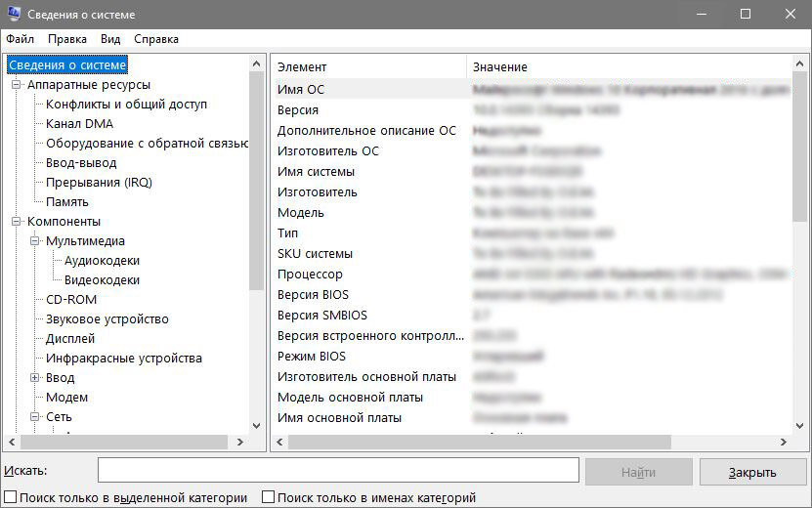Select Оборудование с обратной связью item

tap(148, 144)
